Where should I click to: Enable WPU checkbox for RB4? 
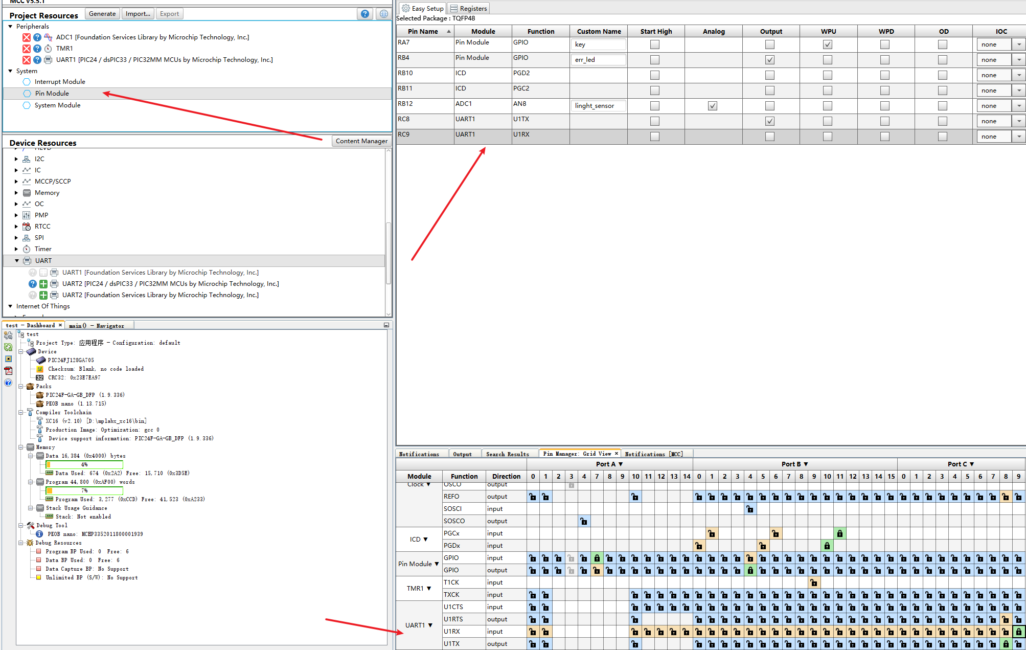coord(828,60)
